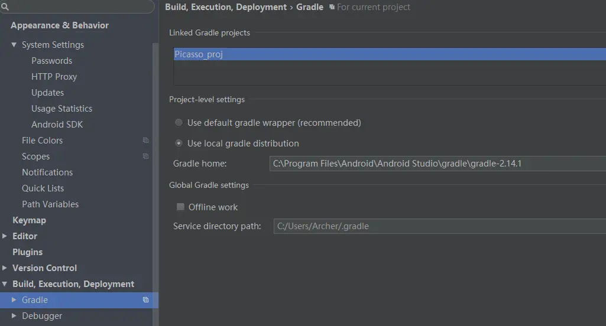The image size is (606, 326).
Task: Enable the Offline work checkbox
Action: (180, 207)
